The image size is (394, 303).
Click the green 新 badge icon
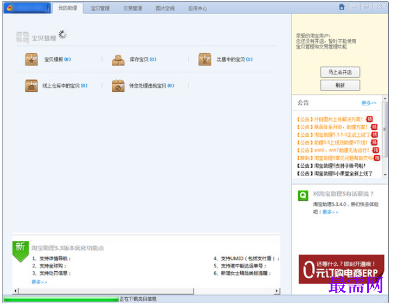pyautogui.click(x=20, y=252)
